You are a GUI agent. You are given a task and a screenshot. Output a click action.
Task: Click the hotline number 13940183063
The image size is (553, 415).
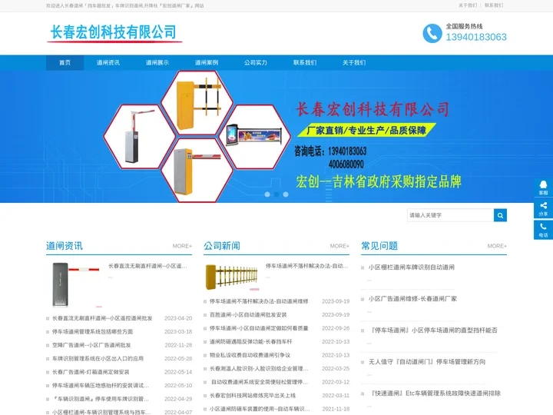point(476,37)
